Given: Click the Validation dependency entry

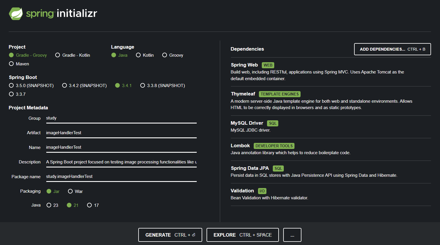Looking at the screenshot, I should pyautogui.click(x=331, y=194).
